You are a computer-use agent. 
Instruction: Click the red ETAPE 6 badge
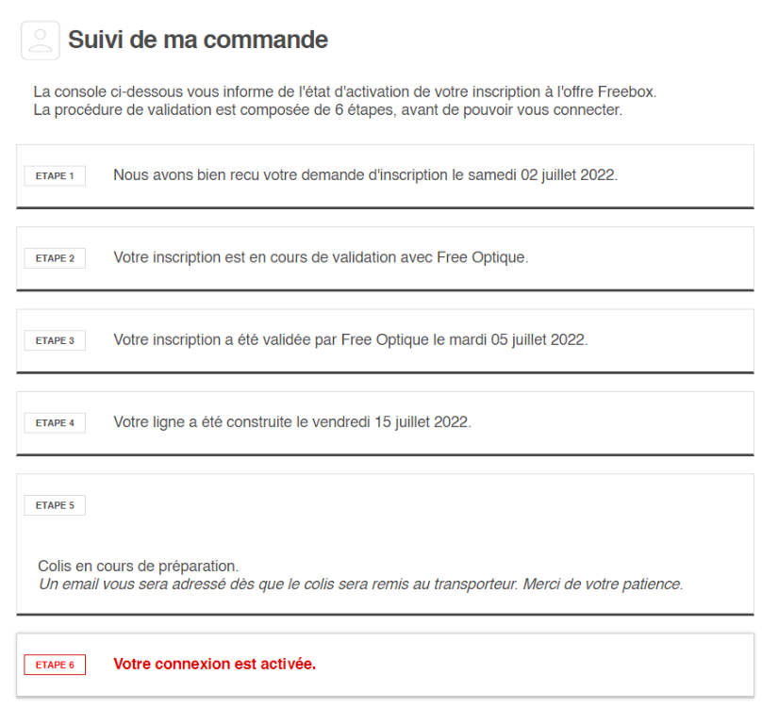tap(55, 665)
